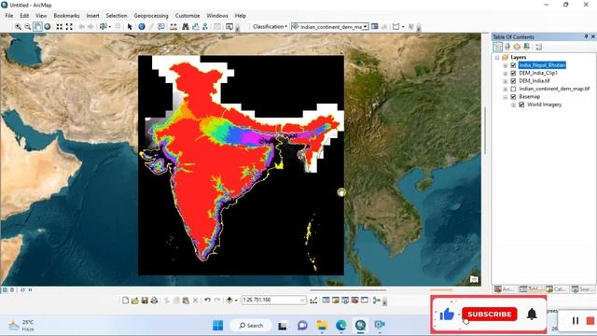Viewport: 597px width, 336px height.
Task: Select the India_Nepal_Bhutan layer name
Action: coord(542,65)
